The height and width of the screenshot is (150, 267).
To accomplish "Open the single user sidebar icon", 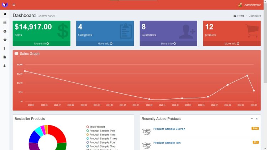I will pos(5,66).
